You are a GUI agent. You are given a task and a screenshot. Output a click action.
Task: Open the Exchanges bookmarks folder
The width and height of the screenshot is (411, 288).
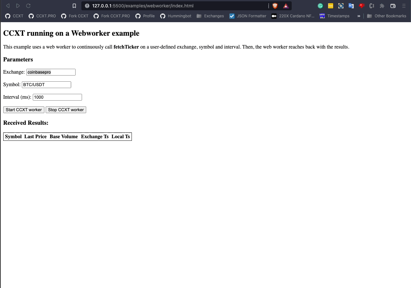coord(210,16)
